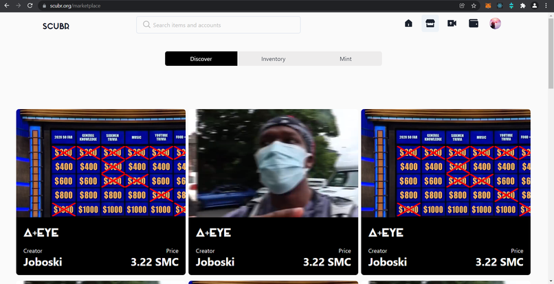The width and height of the screenshot is (554, 284).
Task: Click the share page icon in address bar
Action: 462,5
